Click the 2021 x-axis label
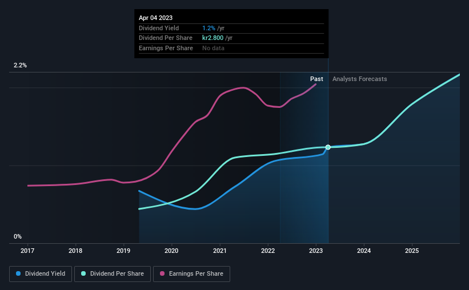This screenshot has width=469, height=290. coord(220,251)
